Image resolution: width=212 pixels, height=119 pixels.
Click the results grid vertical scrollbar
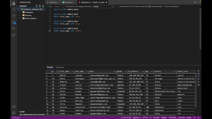coord(196,90)
